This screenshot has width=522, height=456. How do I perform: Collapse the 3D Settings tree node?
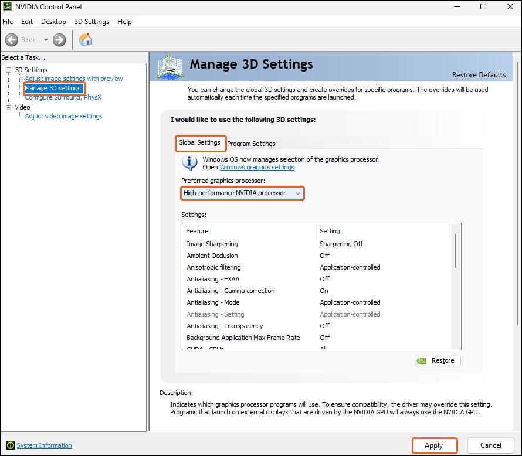[x=8, y=70]
